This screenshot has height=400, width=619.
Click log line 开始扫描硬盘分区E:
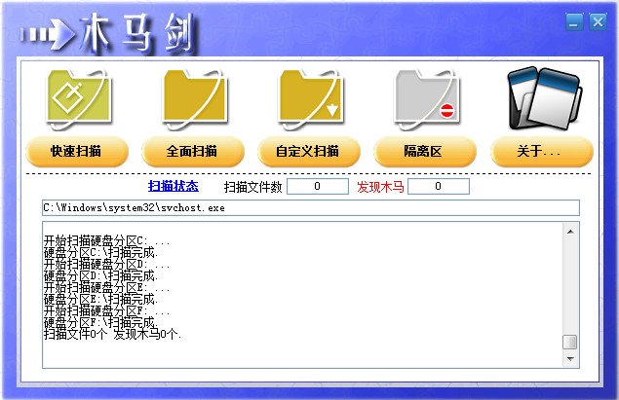click(x=106, y=287)
